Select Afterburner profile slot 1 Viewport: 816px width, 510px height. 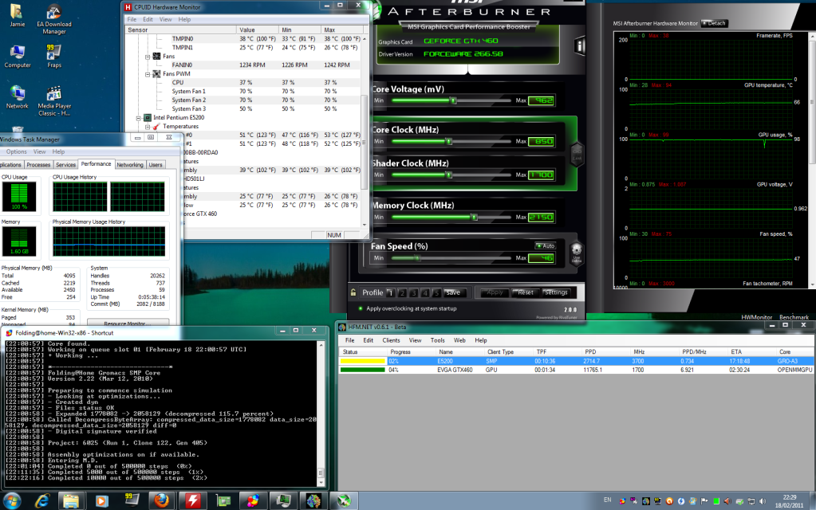coord(390,292)
